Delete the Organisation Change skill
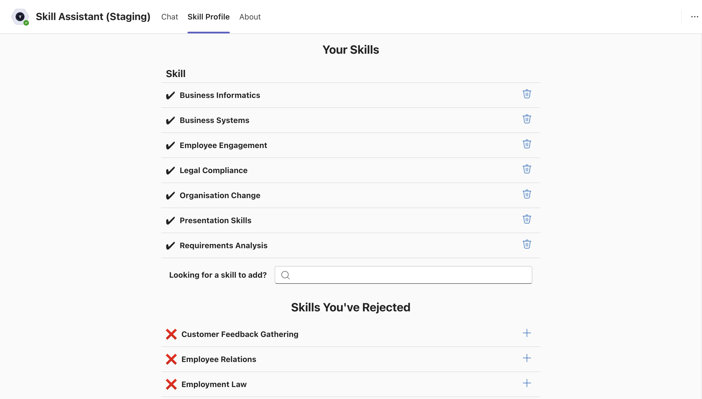 pyautogui.click(x=527, y=194)
